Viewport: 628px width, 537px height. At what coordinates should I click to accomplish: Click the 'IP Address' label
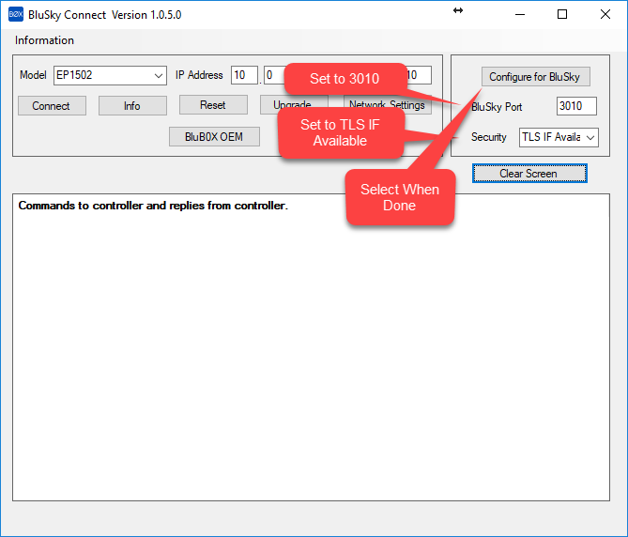[199, 75]
